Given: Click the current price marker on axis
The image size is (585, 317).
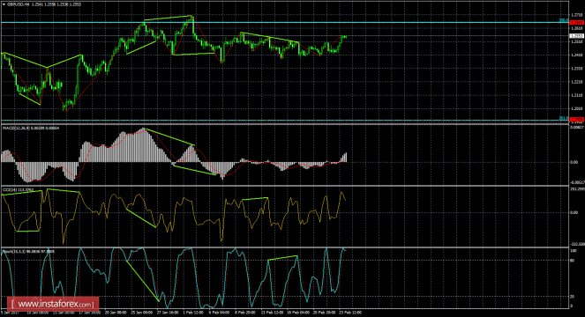Looking at the screenshot, I should pos(577,36).
